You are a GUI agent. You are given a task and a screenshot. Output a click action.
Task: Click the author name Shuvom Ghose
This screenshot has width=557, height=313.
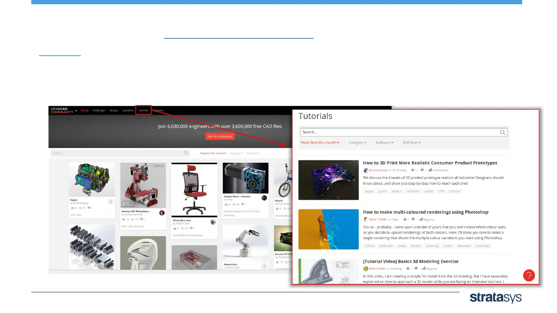[x=378, y=170]
